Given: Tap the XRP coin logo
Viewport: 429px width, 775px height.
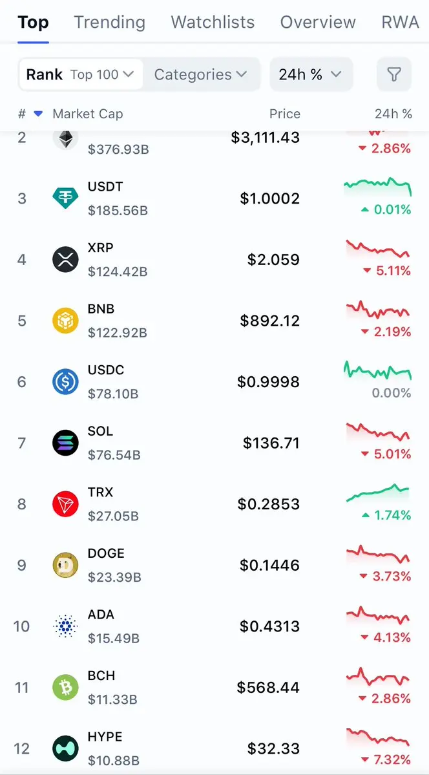Looking at the screenshot, I should (65, 259).
